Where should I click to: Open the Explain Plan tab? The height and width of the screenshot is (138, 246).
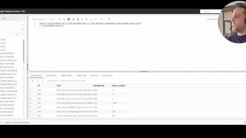coord(81,76)
